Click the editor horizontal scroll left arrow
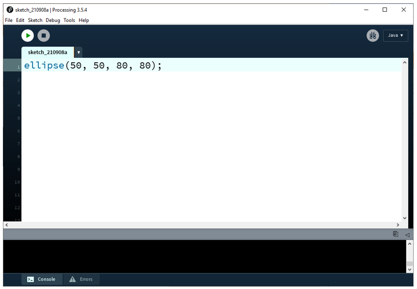The image size is (417, 289). (x=7, y=225)
